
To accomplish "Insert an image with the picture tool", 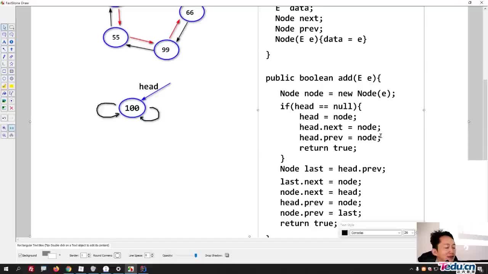I will click(4, 101).
